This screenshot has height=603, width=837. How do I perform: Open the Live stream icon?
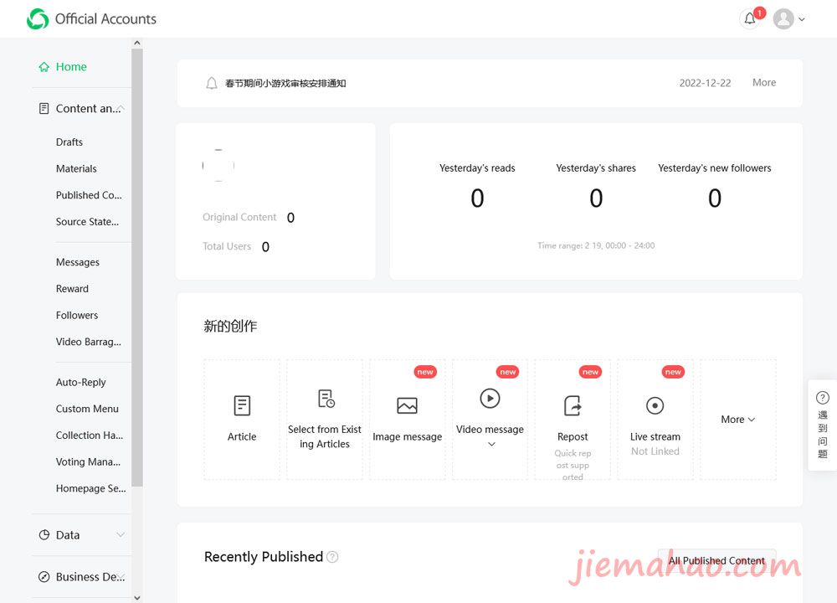tap(655, 405)
